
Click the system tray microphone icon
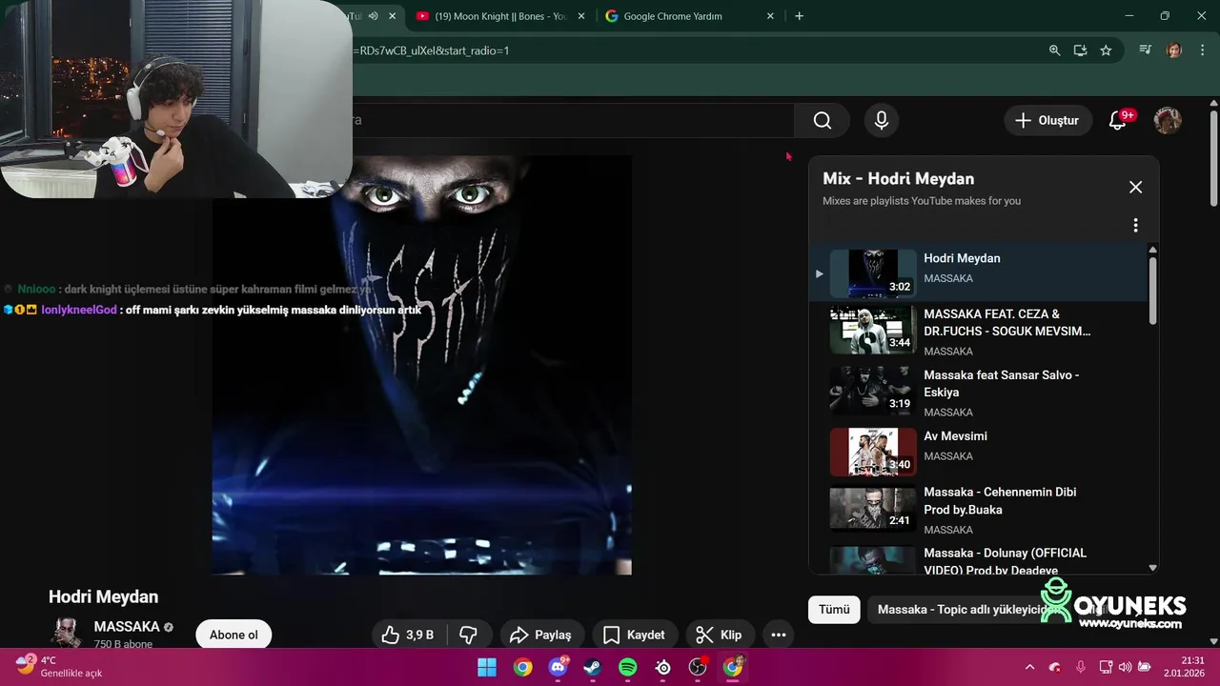(1080, 667)
